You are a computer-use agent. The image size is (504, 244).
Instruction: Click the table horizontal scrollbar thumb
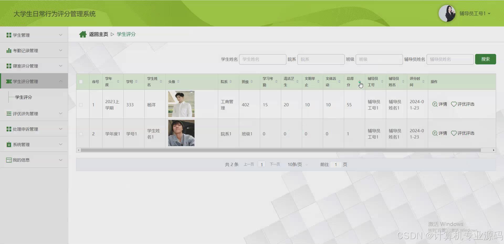point(281,150)
